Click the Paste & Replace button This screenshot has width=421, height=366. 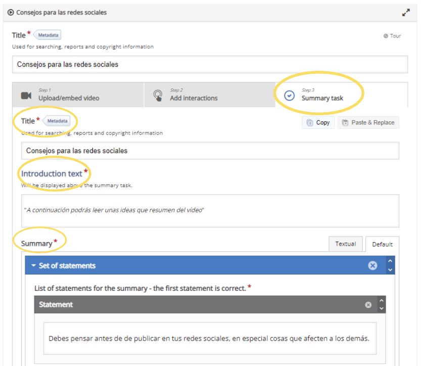pos(368,122)
